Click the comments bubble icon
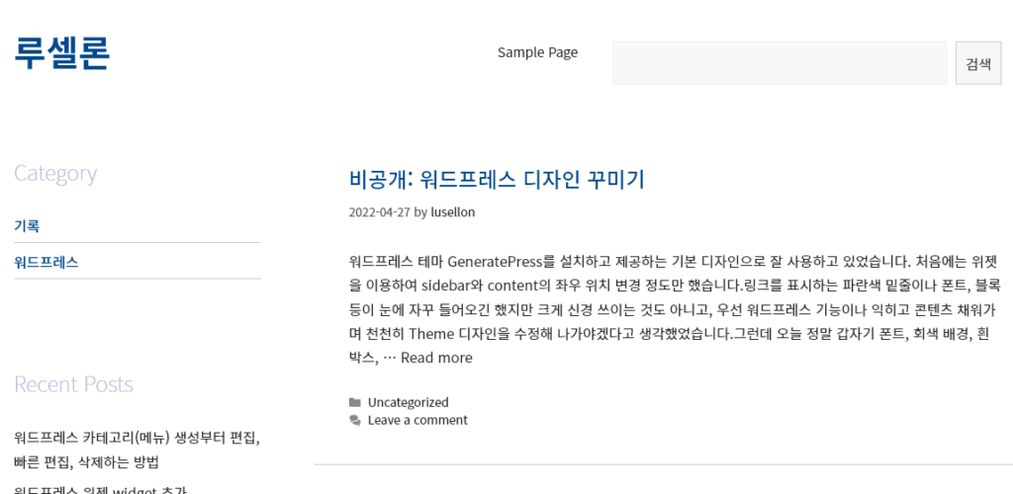The width and height of the screenshot is (1013, 494). 355,421
